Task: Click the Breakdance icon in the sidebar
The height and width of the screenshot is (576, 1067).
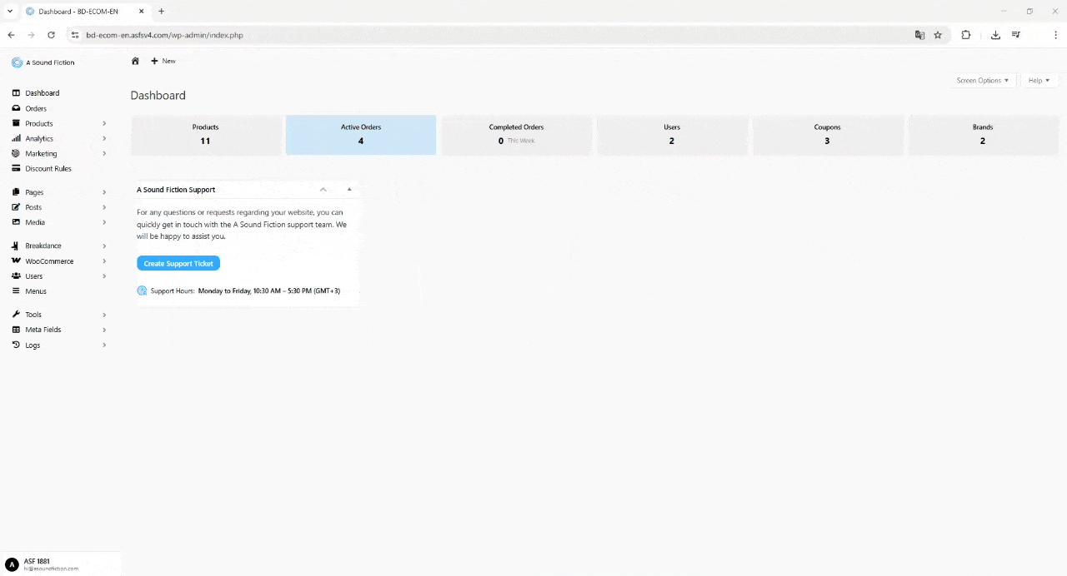Action: [14, 246]
